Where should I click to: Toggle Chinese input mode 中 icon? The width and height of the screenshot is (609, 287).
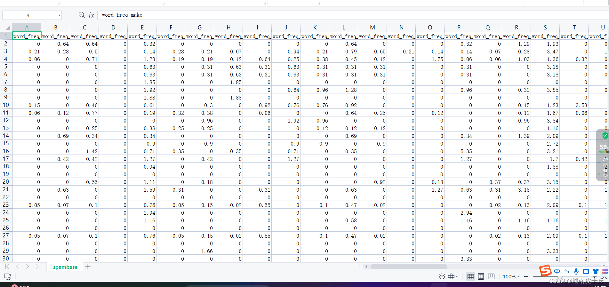pos(557,271)
